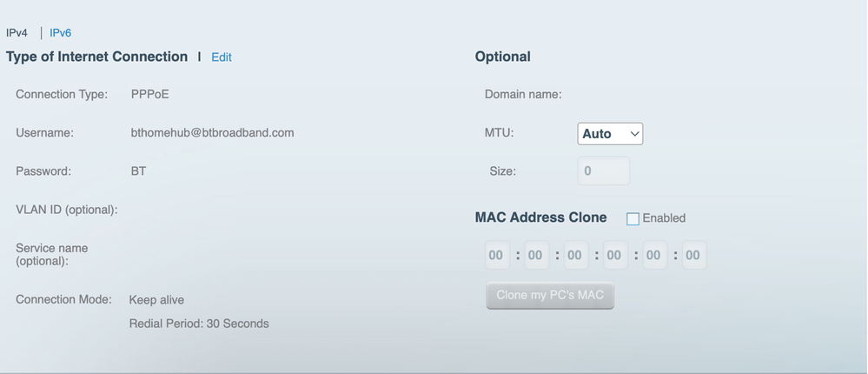
Task: Click the Edit link for Internet Connection
Action: pos(222,57)
